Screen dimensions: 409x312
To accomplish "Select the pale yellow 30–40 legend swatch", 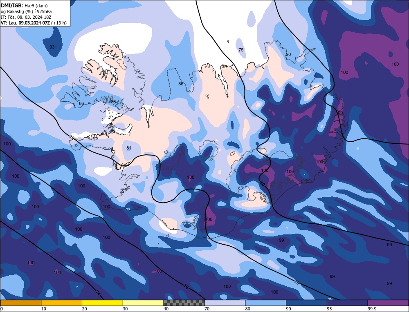I will coord(143,303).
